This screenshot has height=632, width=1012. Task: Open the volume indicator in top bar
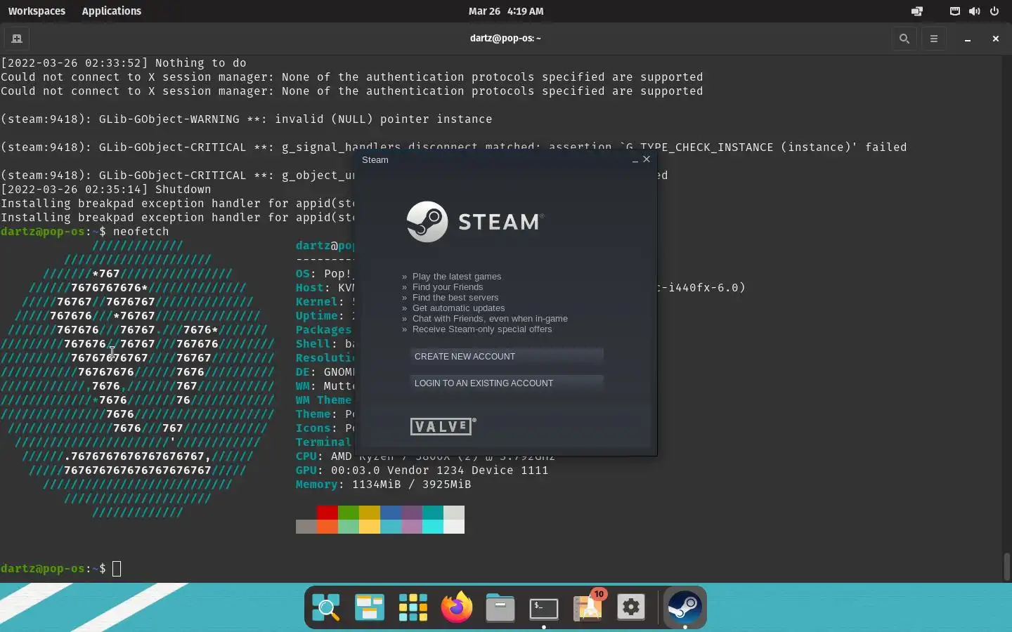point(974,11)
